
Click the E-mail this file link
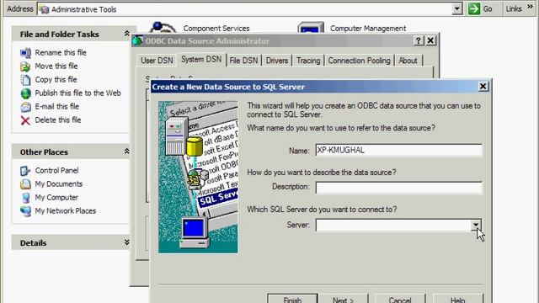[x=56, y=107]
